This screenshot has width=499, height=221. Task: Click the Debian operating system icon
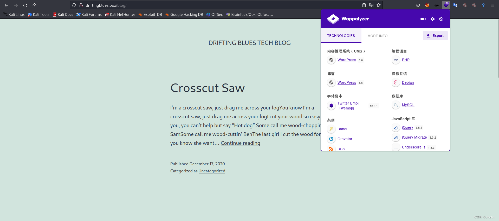click(x=396, y=82)
